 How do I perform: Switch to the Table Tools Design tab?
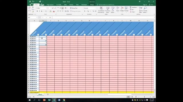pyautogui.click(x=92, y=5)
